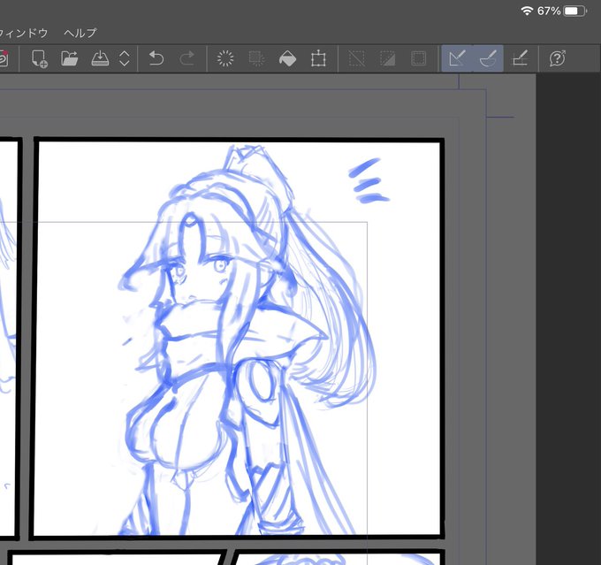
Task: Clear the layer with the delete icon
Action: tap(225, 58)
